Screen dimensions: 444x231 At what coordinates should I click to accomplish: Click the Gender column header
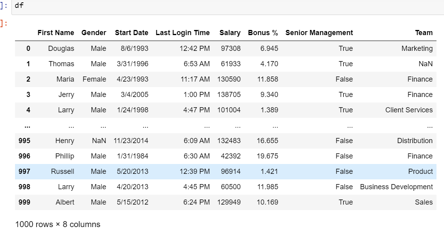[x=95, y=33]
